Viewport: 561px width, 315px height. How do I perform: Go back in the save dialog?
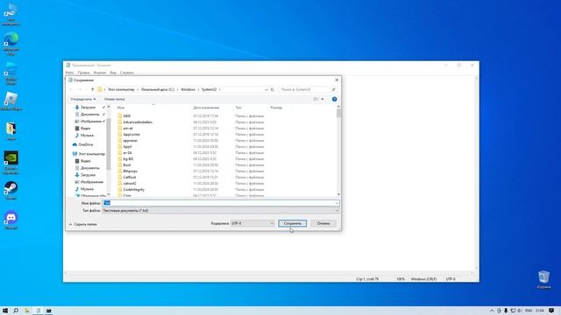point(71,89)
